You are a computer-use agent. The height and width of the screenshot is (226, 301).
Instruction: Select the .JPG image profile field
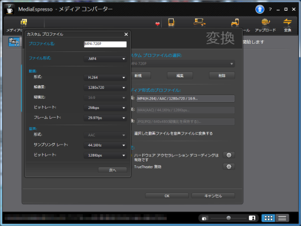pos(186,121)
